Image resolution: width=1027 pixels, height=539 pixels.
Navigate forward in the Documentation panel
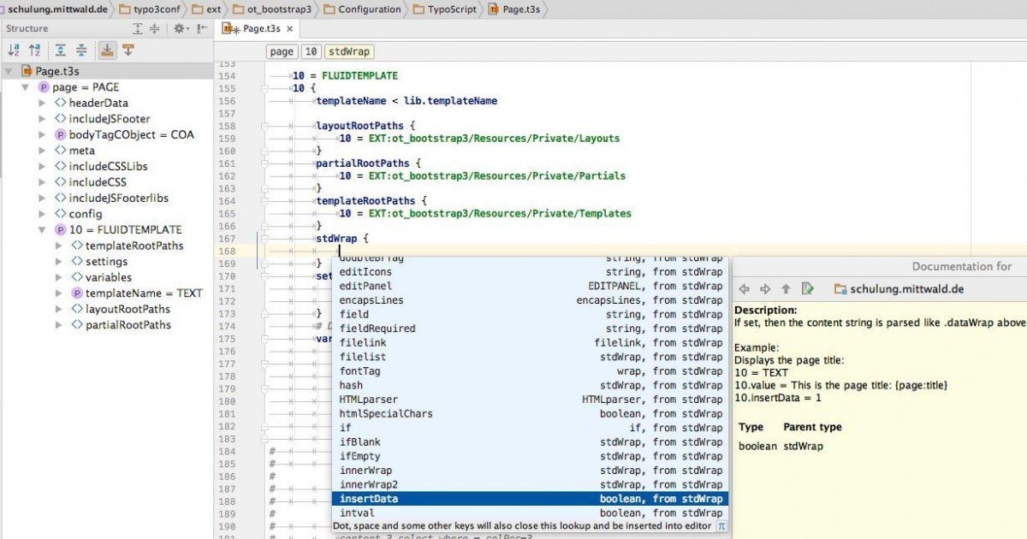[765, 288]
